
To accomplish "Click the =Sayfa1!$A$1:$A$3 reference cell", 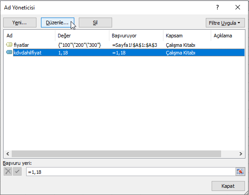I will [x=135, y=45].
